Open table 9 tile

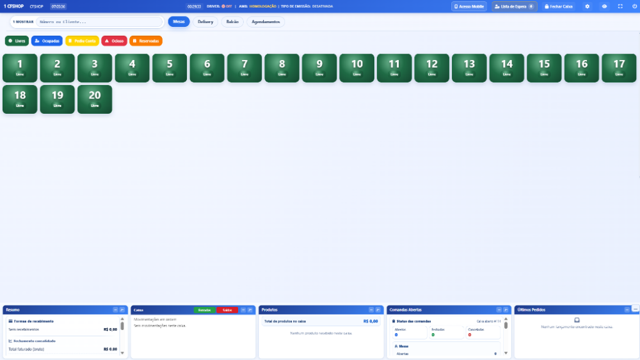(319, 68)
